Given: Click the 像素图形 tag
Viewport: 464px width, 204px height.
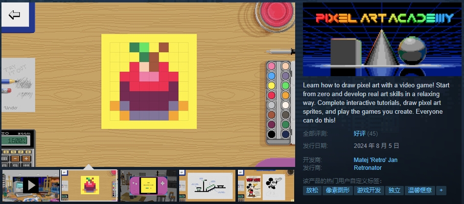Looking at the screenshot, I should (338, 190).
